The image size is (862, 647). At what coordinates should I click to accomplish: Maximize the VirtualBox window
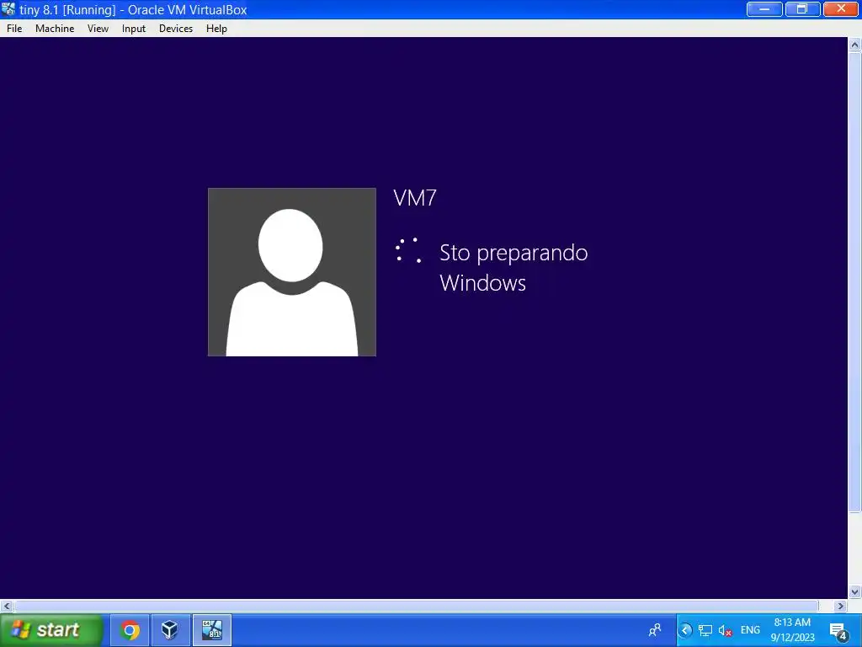(x=802, y=9)
